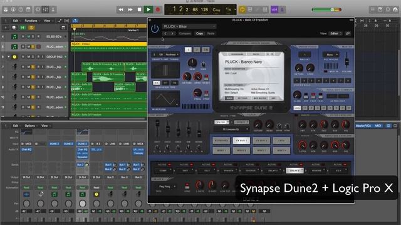Toggle the Flex view icon in tracks menu bar
Viewport: 401px width, 225px height.
click(67, 21)
